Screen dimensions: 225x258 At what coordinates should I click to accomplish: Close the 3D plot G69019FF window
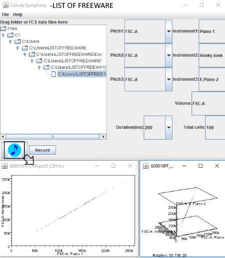217,166
